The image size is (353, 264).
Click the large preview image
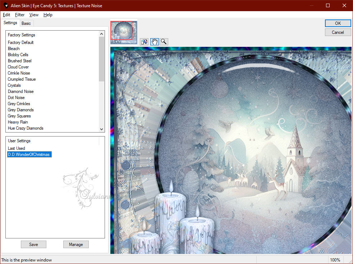click(x=231, y=150)
